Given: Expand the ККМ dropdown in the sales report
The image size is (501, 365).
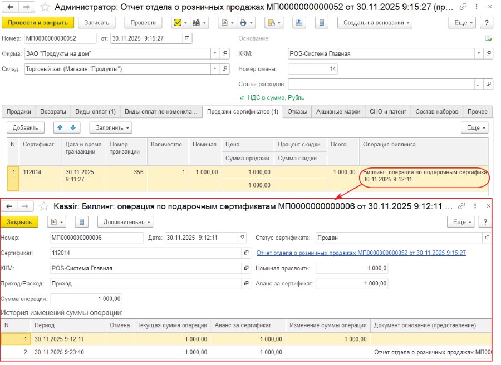Looking at the screenshot, I should [479, 53].
